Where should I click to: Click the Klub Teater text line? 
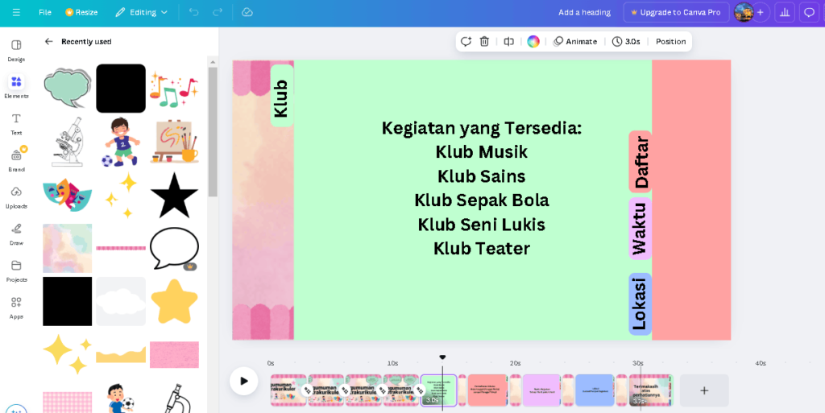(482, 249)
